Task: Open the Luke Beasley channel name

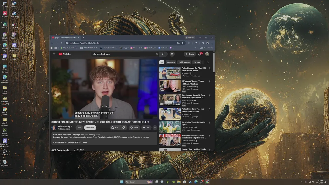Action: tap(64, 126)
